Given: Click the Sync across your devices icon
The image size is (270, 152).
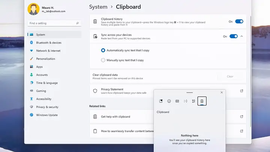Looking at the screenshot, I should click(95, 36).
